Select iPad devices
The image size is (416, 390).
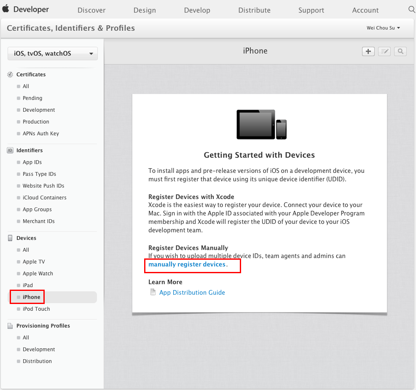click(28, 285)
